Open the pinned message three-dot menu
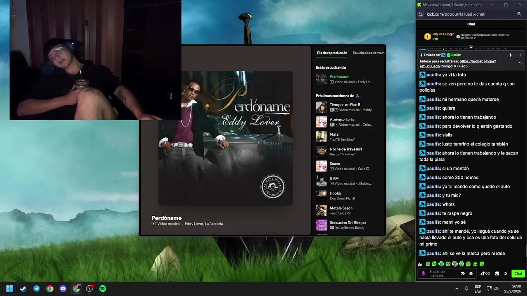This screenshot has width=527, height=296. 520,55
